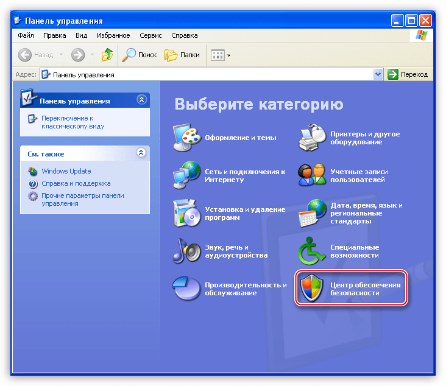Select Установка и удаление программ text

coord(245,214)
